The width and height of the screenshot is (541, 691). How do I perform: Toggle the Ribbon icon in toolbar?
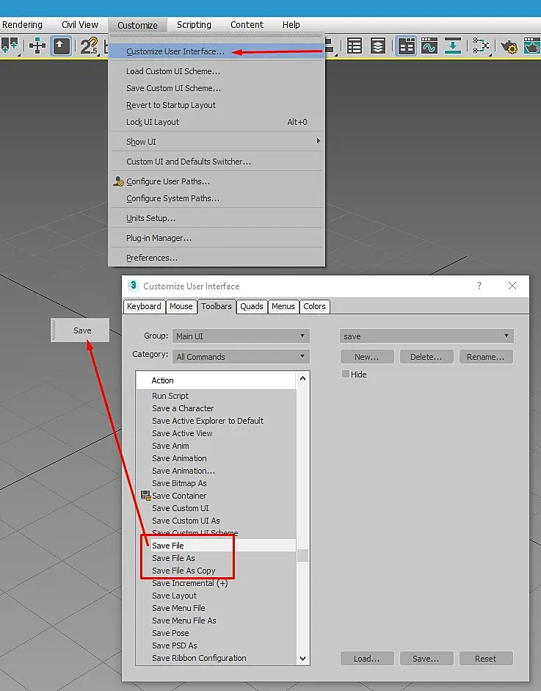tap(406, 46)
